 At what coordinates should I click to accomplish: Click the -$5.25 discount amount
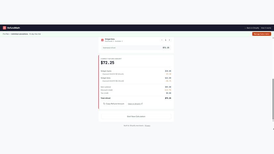[168, 81]
